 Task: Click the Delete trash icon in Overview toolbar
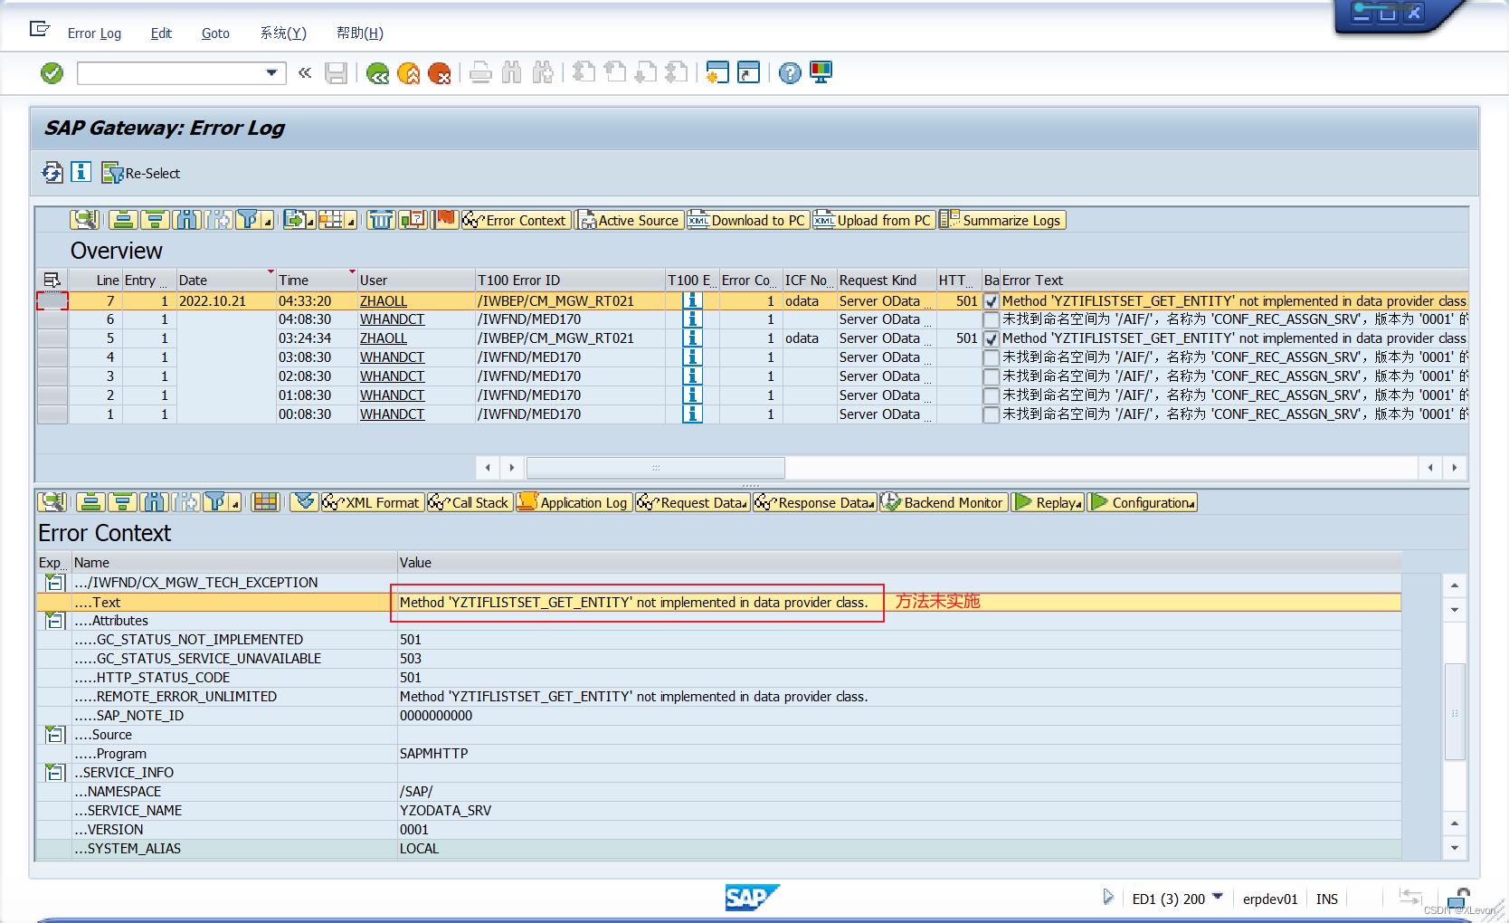(x=381, y=220)
